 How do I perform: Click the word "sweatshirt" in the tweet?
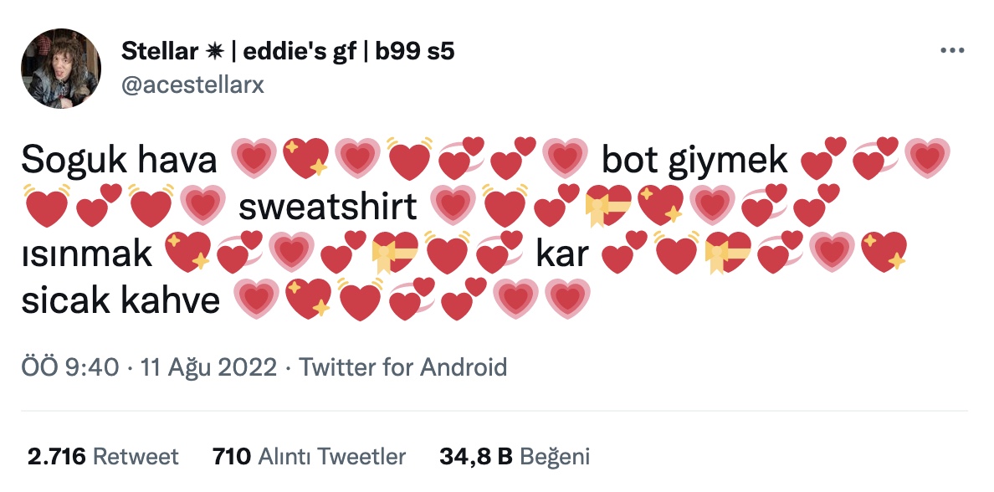click(x=328, y=206)
